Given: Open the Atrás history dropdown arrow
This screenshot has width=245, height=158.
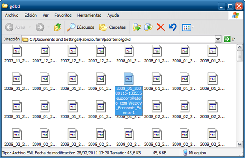Looking at the screenshot, I should point(30,27).
